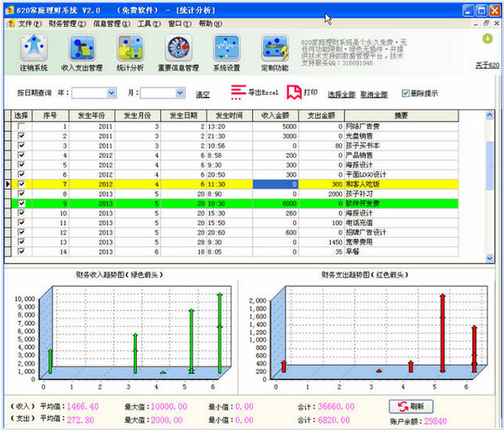The image size is (504, 432).
Task: Click 选择全部 link
Action: (341, 94)
